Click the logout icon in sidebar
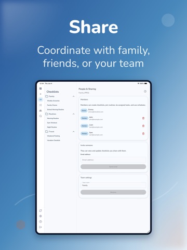The image size is (187, 250). [41, 227]
